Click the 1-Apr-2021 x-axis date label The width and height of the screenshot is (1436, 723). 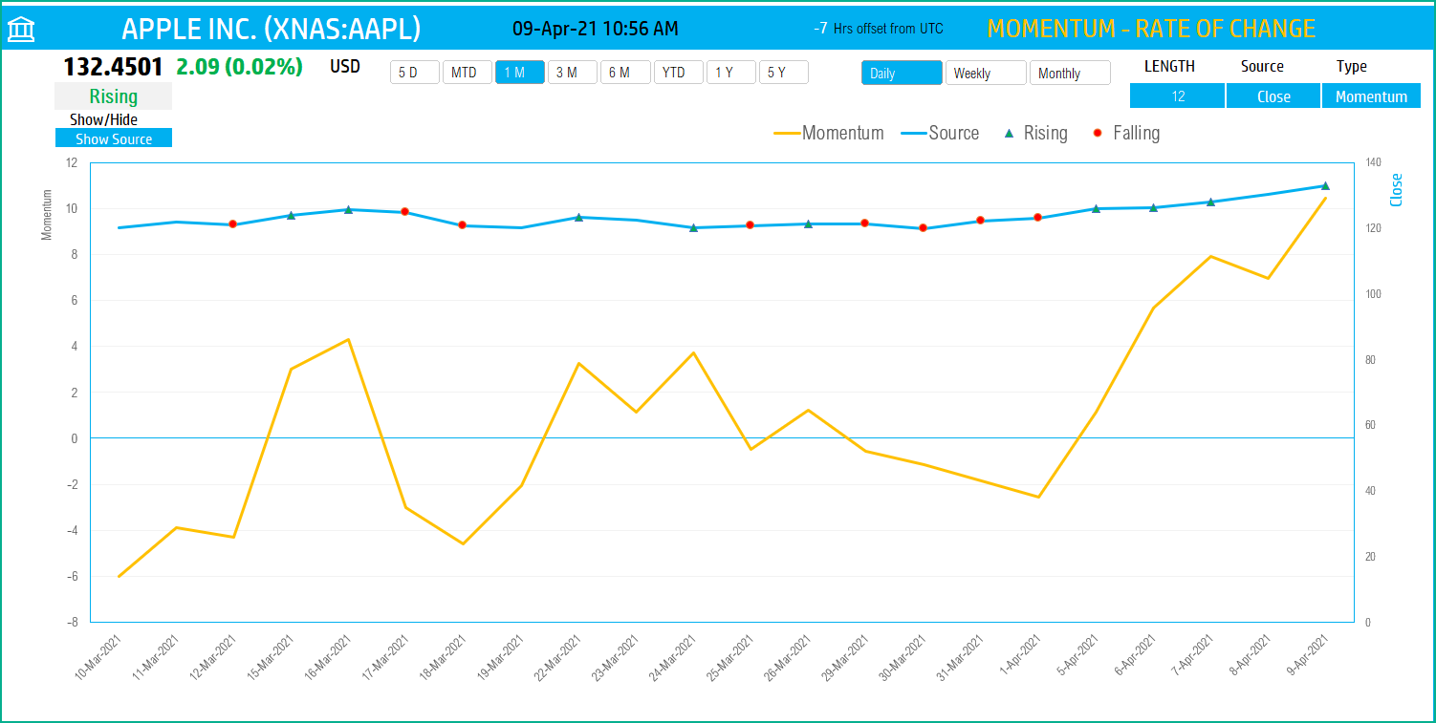click(1020, 654)
